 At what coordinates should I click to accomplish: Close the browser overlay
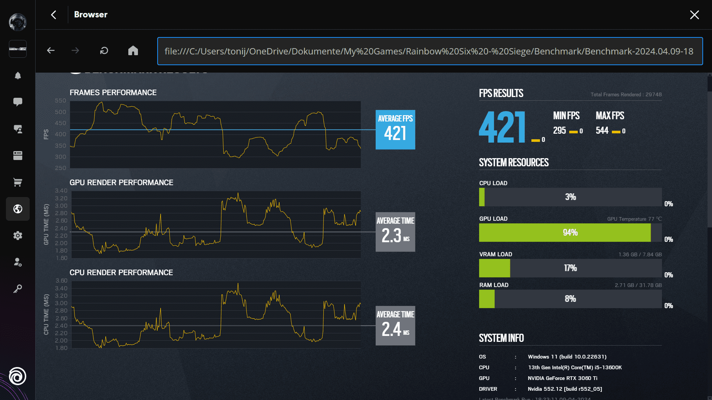(x=694, y=15)
